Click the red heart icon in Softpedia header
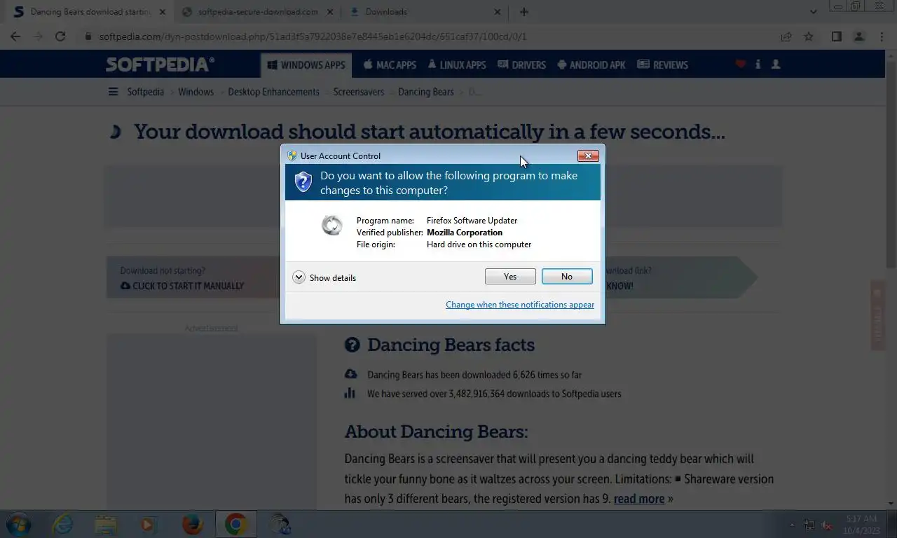Viewport: 897px width, 538px height. click(x=740, y=64)
